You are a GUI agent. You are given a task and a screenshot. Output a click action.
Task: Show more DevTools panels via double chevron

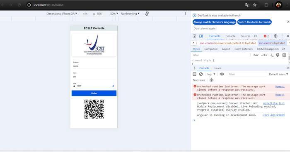pos(256,36)
